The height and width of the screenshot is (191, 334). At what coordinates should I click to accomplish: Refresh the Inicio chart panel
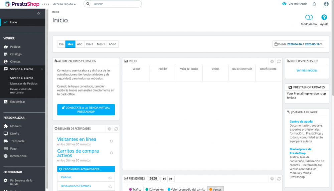pyautogui.click(x=279, y=61)
